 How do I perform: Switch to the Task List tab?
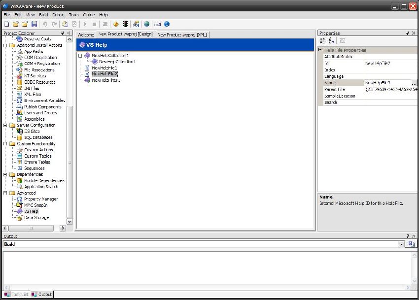tap(17, 295)
